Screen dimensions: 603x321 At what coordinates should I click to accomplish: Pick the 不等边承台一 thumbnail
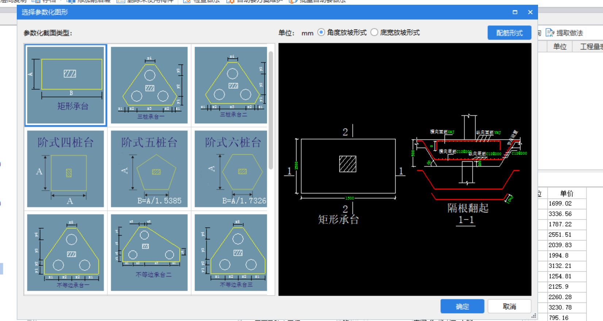(65, 252)
